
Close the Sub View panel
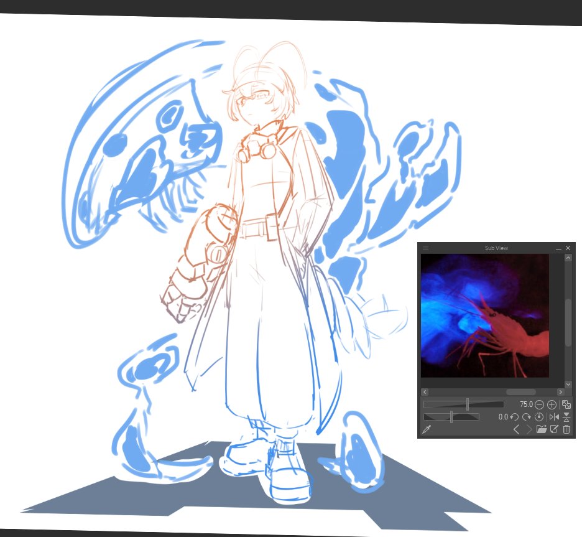point(568,248)
